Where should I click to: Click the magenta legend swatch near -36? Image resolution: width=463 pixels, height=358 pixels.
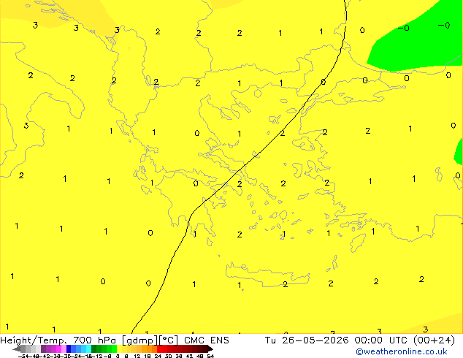(58, 349)
